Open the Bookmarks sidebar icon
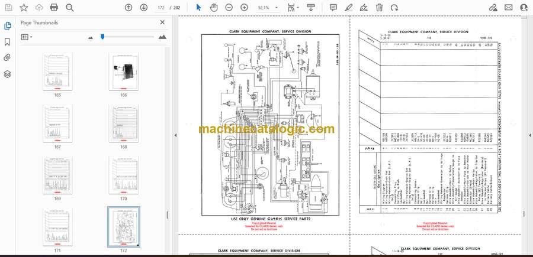This screenshot has width=533, height=257. (x=7, y=42)
